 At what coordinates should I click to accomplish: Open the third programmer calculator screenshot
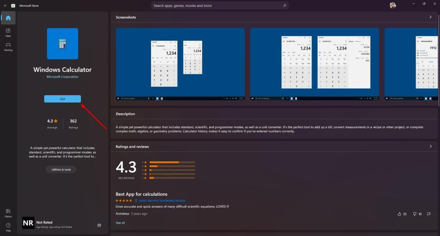point(411,64)
